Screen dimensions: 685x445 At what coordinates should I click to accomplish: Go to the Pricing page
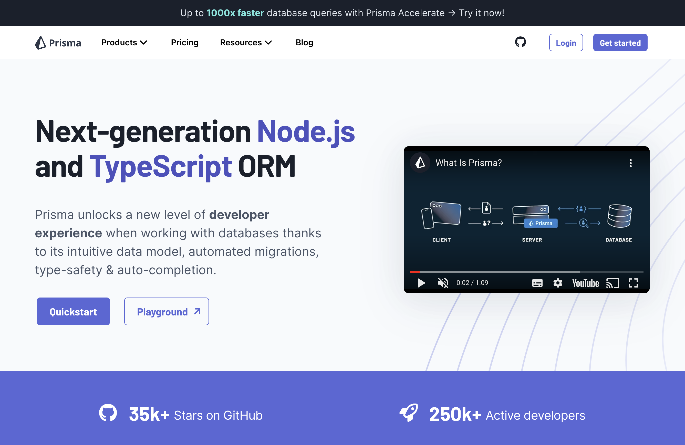tap(185, 43)
